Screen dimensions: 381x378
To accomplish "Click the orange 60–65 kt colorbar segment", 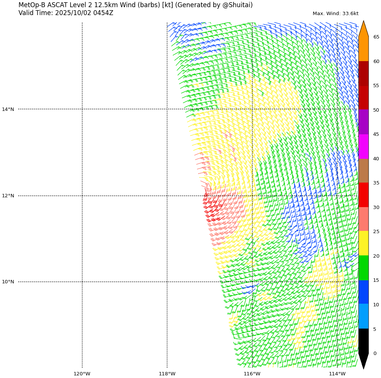I will coord(363,49).
